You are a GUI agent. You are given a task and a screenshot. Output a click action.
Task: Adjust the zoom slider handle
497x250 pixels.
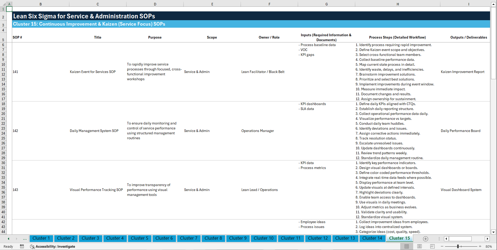[458, 246]
